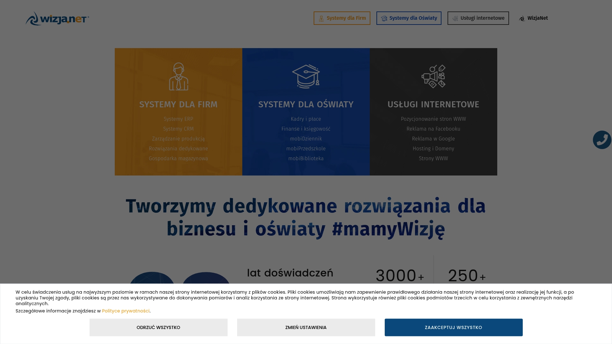Open the WizjaNet nav menu item
612x344 pixels.
pos(533,18)
